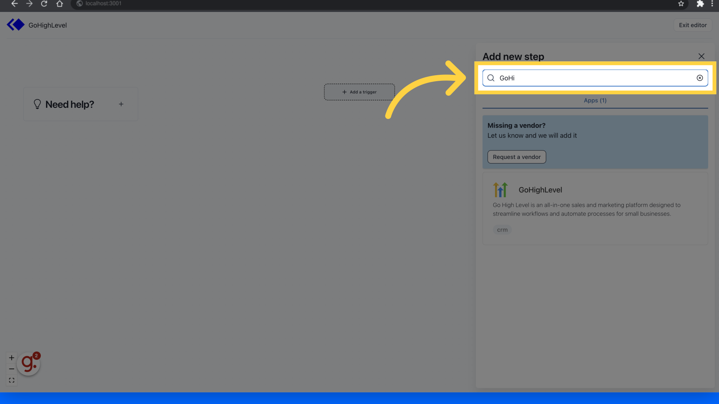This screenshot has height=404, width=719.
Task: Click the GoHighLevel logo in header
Action: 16,25
